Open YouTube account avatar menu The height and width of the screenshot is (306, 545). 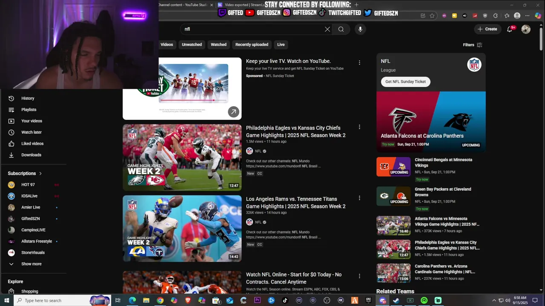pyautogui.click(x=526, y=29)
